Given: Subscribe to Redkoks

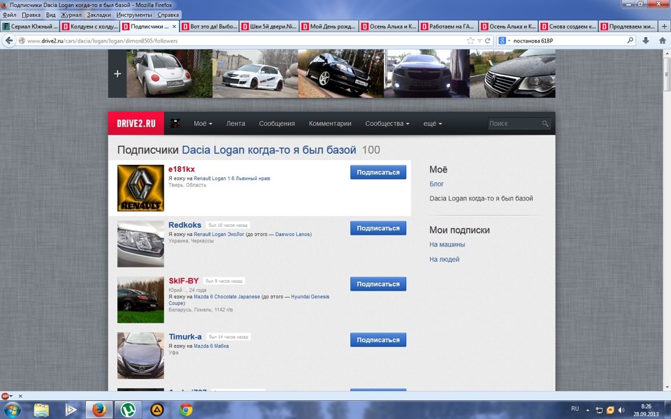Looking at the screenshot, I should [x=378, y=228].
